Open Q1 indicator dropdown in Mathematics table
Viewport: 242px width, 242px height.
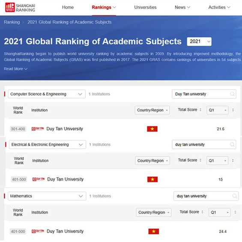219,212
